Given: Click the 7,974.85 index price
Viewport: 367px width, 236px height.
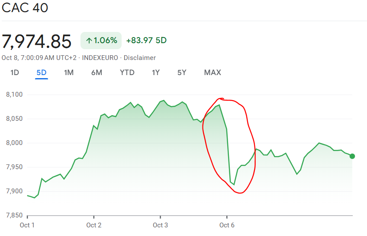Looking at the screenshot, I should [x=37, y=41].
